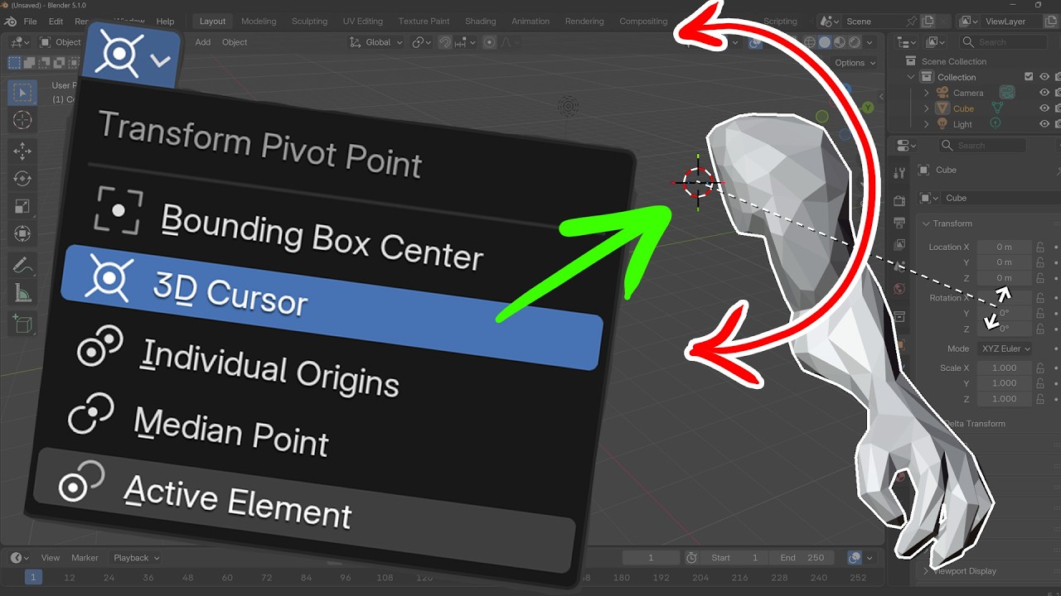1061x596 pixels.
Task: Open the File menu
Action: 31,21
